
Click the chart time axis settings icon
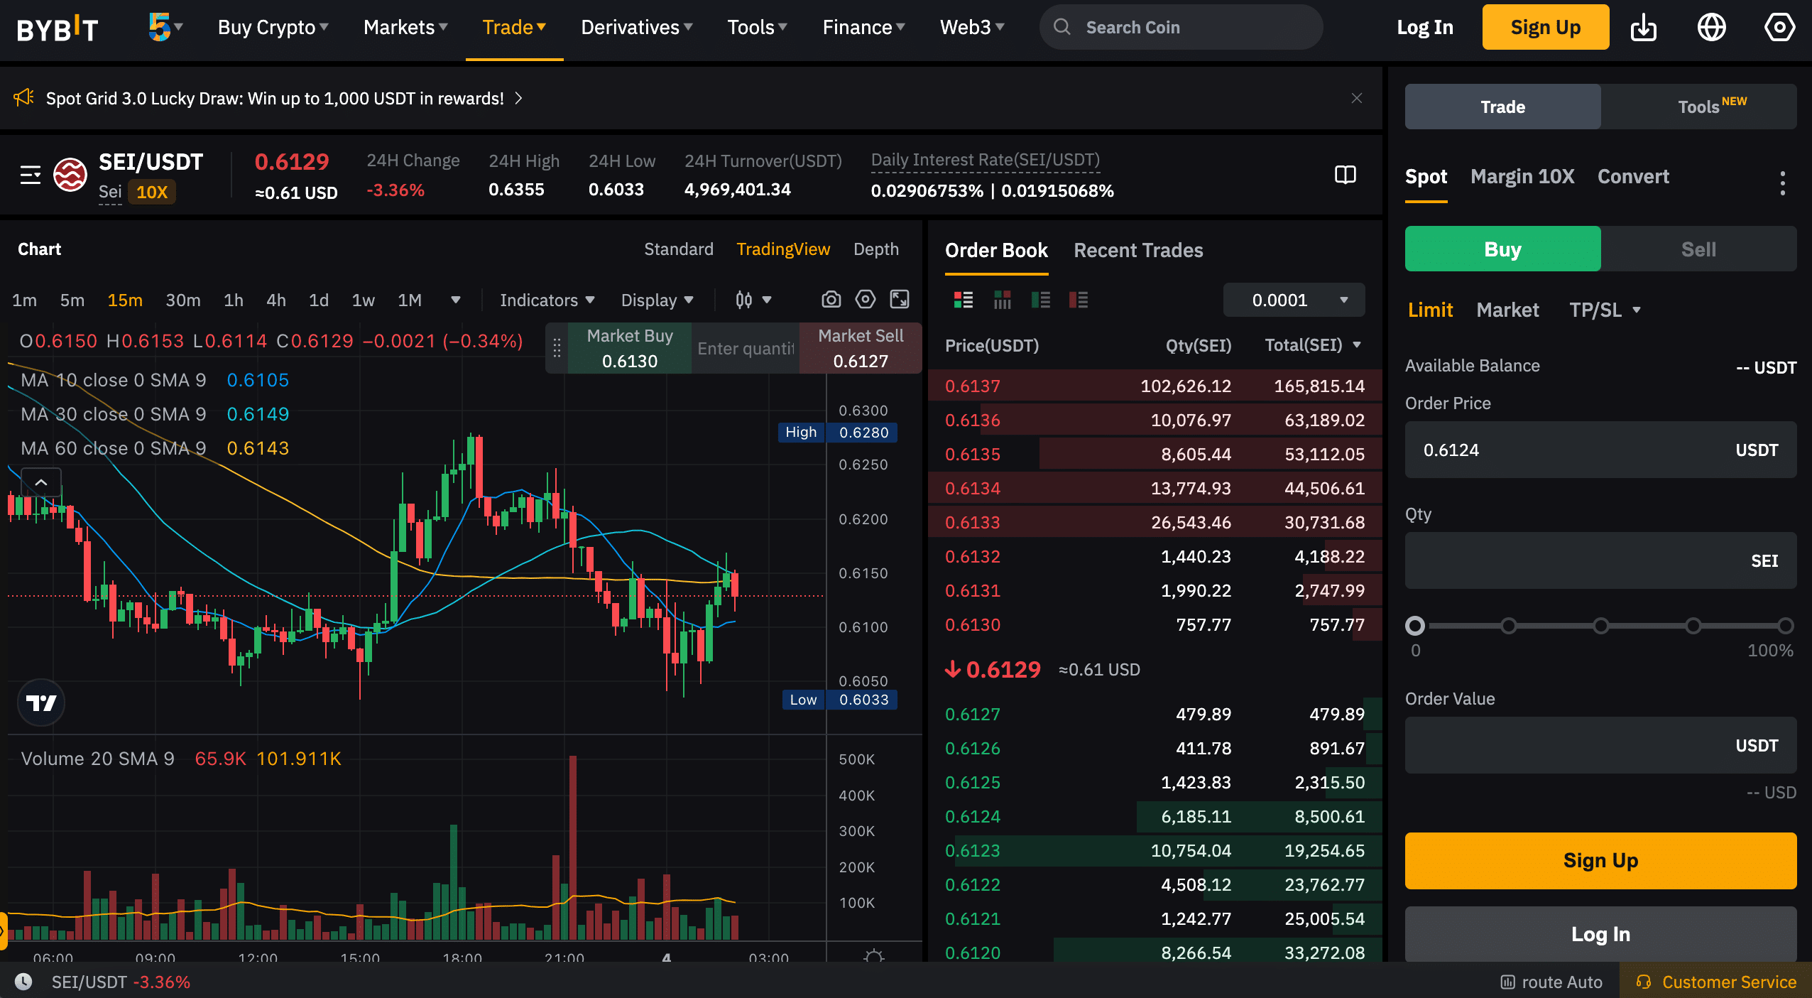tap(873, 956)
